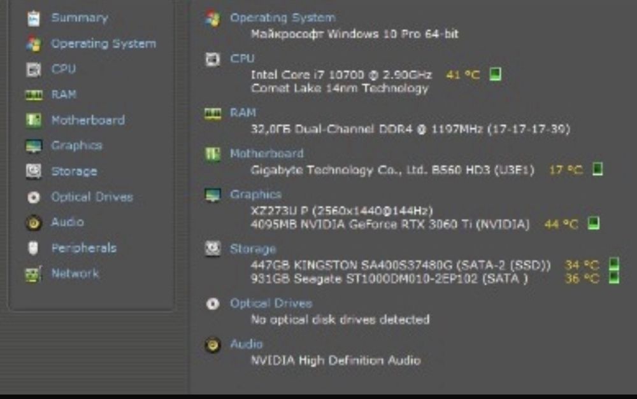Click the green temperature indicator next to 41 °C
Image resolution: width=637 pixels, height=399 pixels.
point(495,74)
